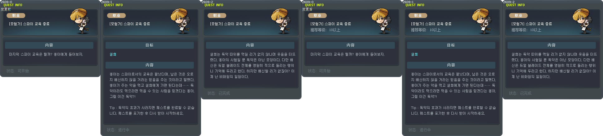This screenshot has width=603, height=136.
Task: Click the 目标 header in the panel showing 推荐等级
Action: 451,45
